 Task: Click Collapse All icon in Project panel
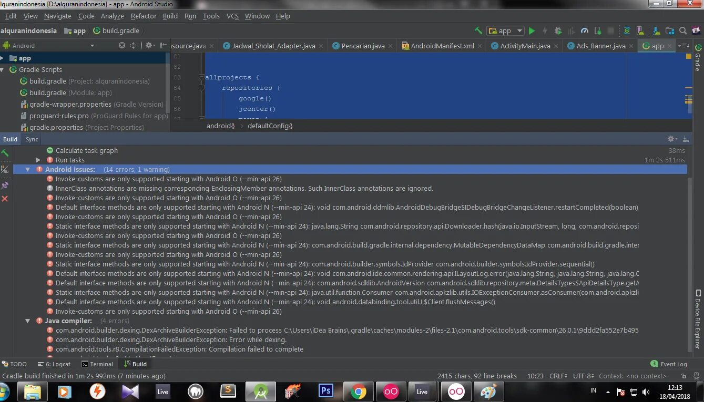click(x=133, y=46)
